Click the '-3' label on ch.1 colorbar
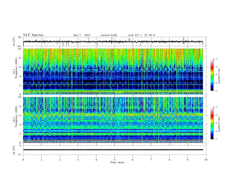 pos(216,59)
